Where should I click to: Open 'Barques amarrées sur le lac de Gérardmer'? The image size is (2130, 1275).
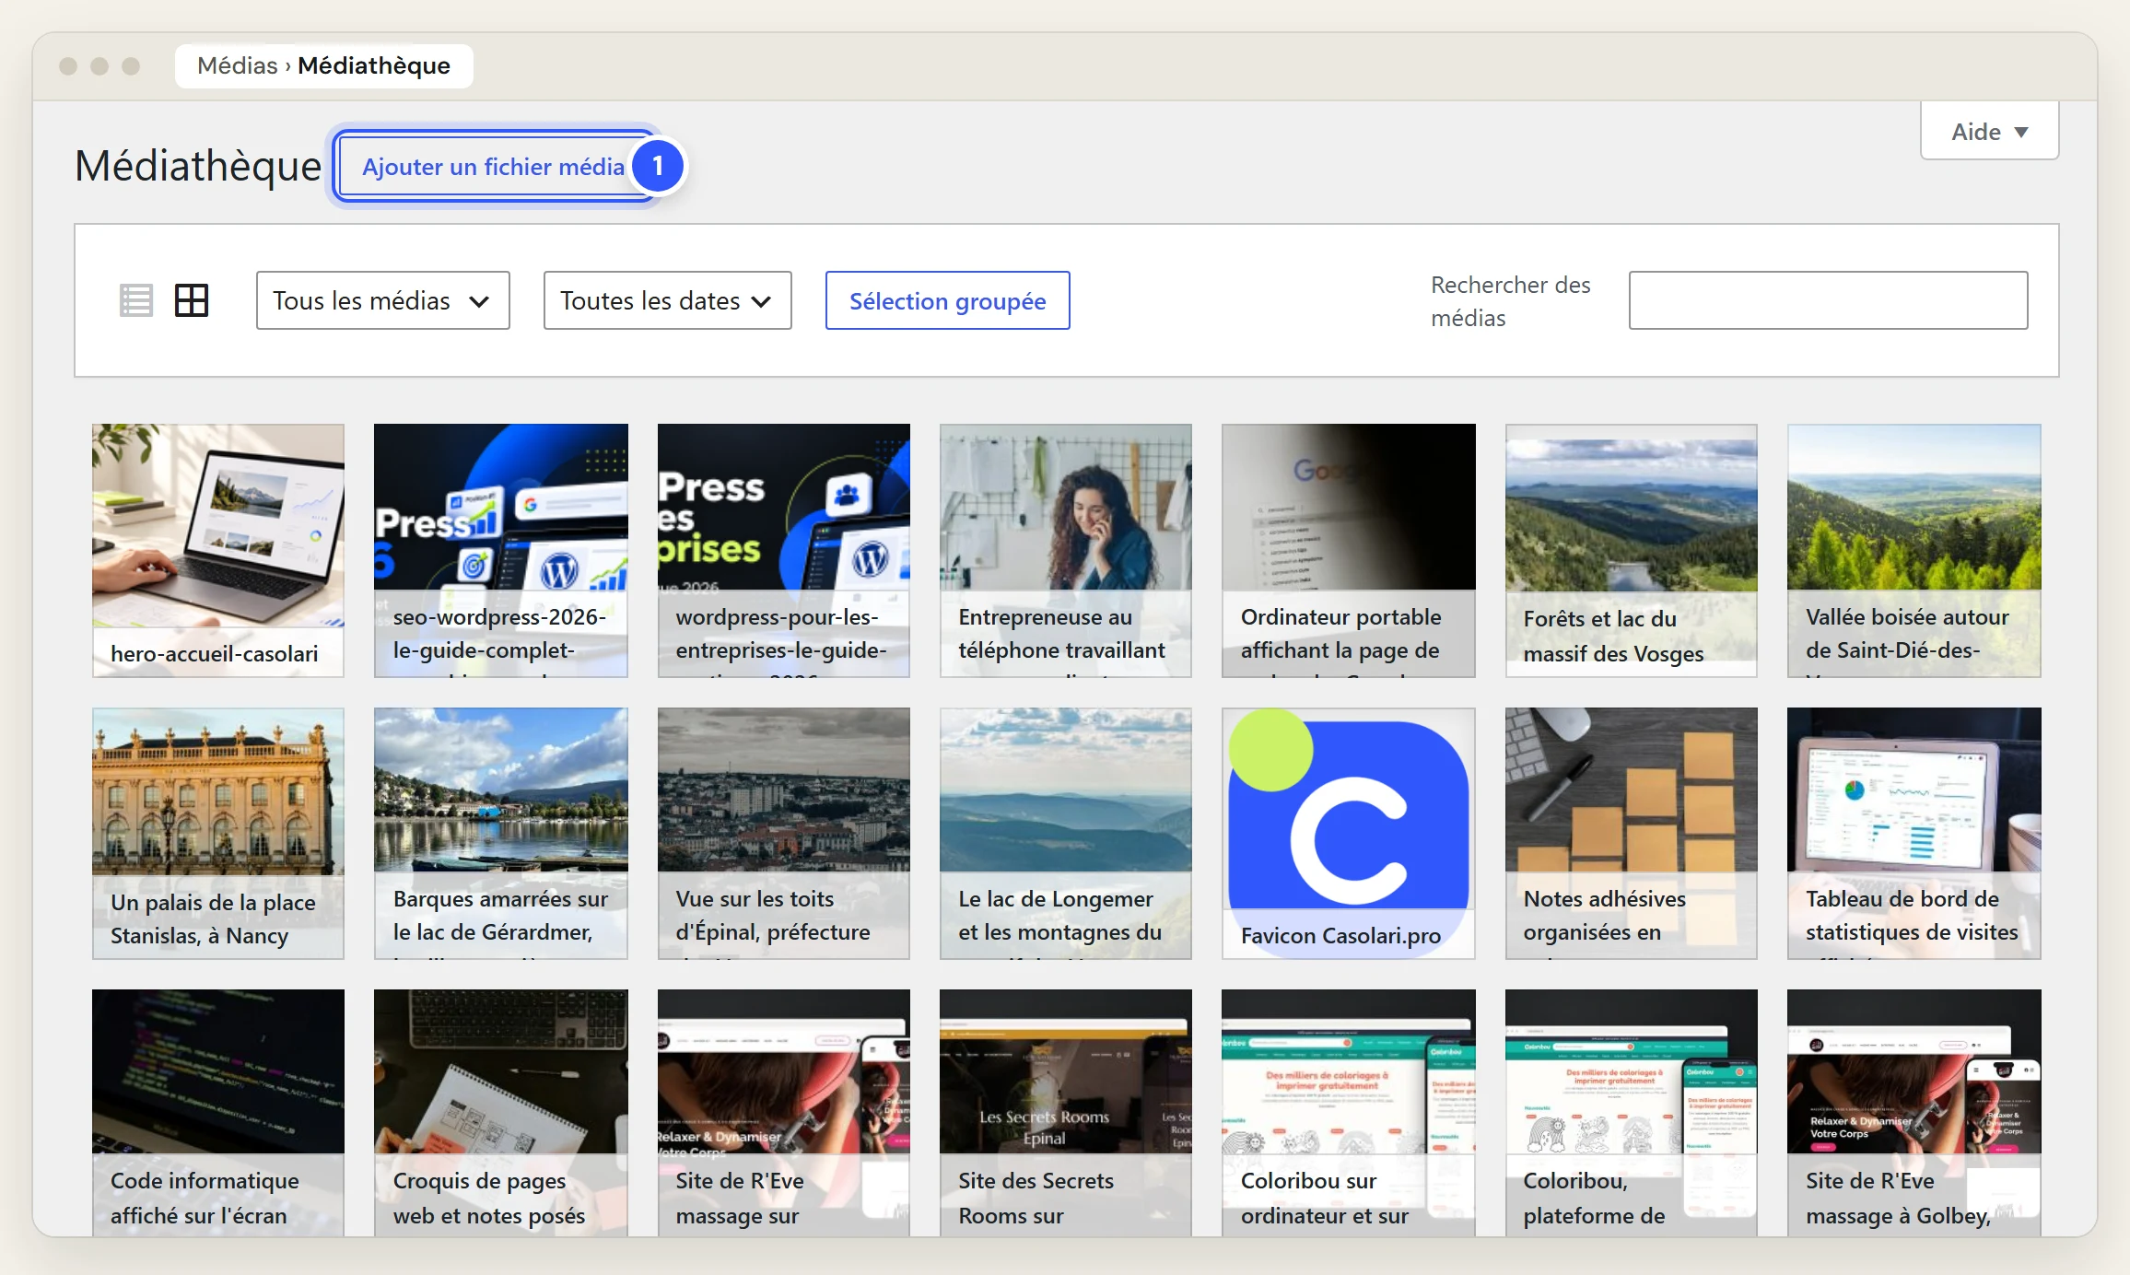click(x=501, y=834)
